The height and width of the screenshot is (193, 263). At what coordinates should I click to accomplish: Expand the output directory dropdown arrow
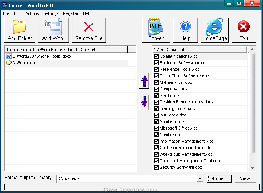pos(200,178)
